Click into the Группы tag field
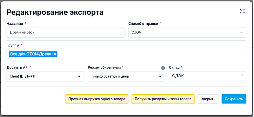 pyautogui.click(x=126, y=54)
